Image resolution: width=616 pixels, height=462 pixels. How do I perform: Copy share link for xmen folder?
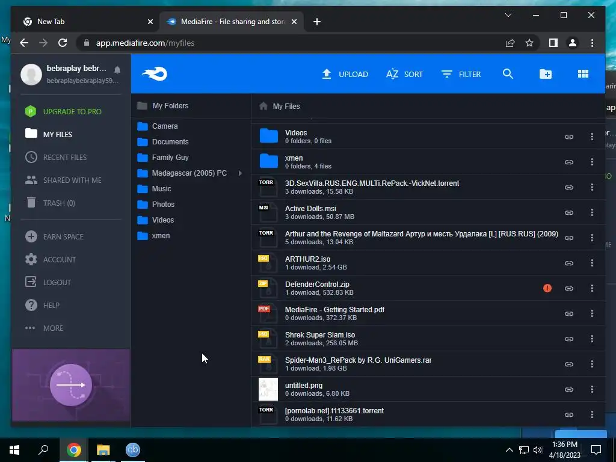point(569,162)
